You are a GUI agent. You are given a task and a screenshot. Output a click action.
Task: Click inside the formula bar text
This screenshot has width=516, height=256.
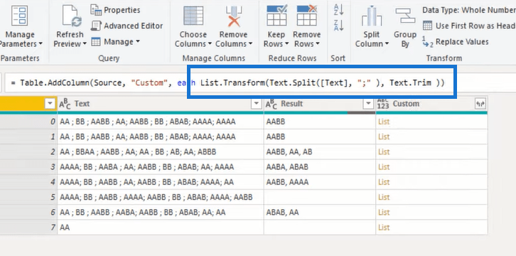[x=227, y=82]
